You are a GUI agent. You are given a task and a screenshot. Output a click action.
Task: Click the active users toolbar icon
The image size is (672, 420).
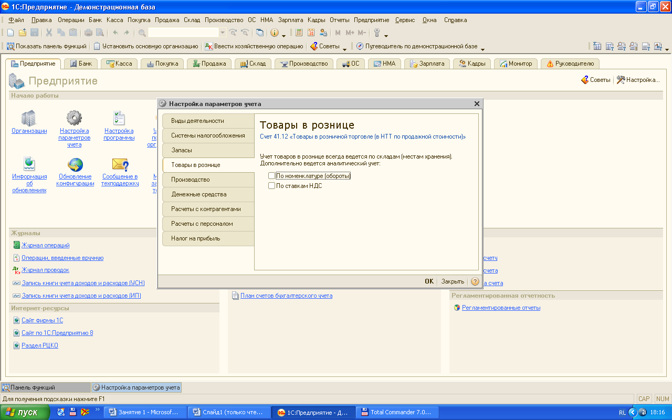(x=323, y=33)
